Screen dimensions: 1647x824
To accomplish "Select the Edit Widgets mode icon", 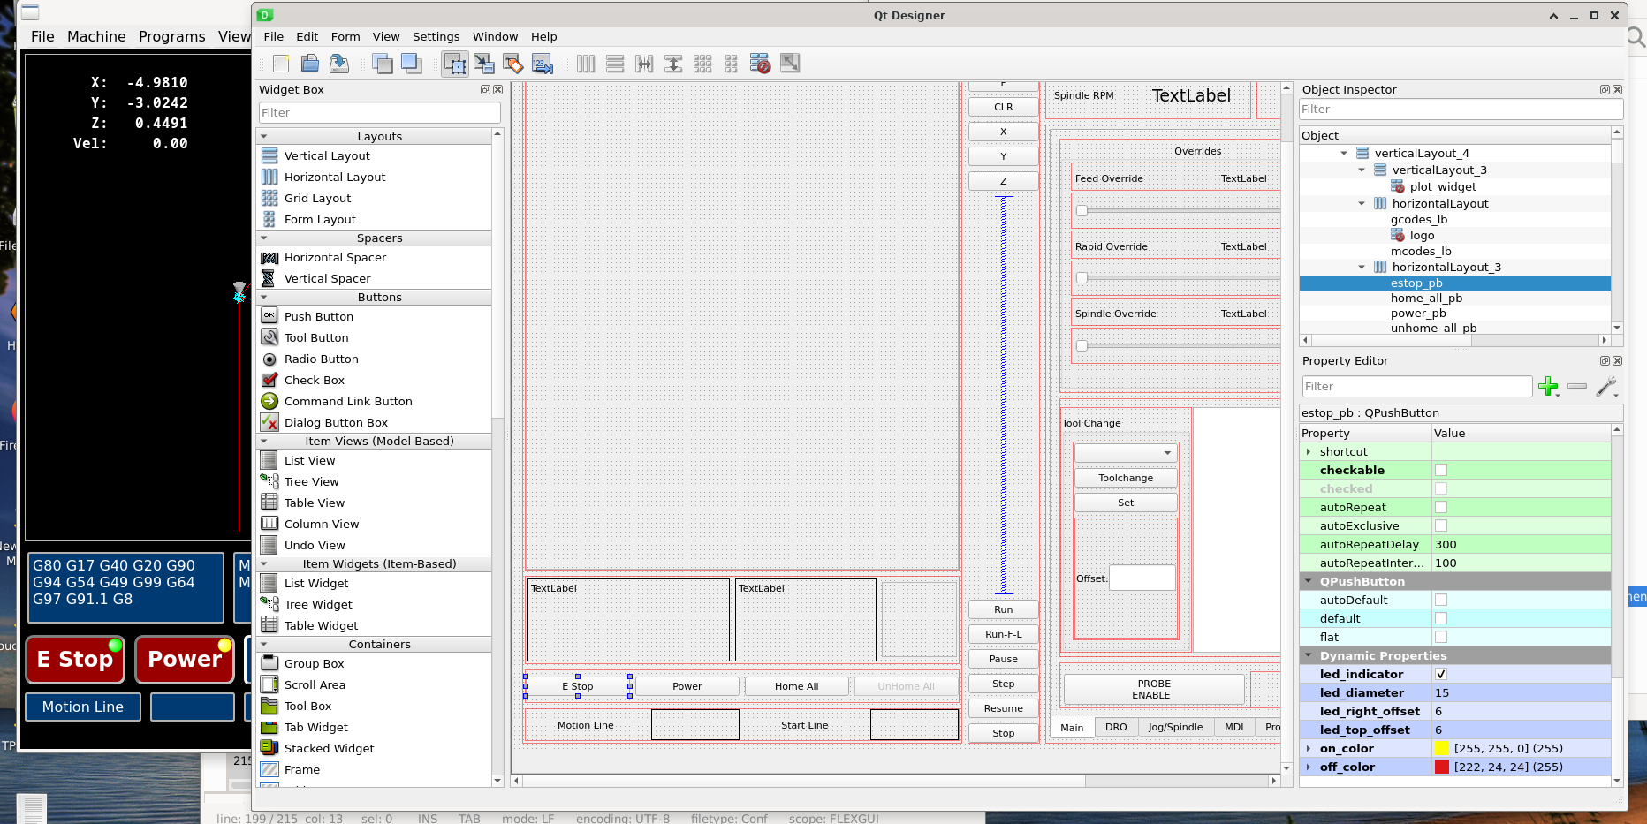I will tap(455, 64).
